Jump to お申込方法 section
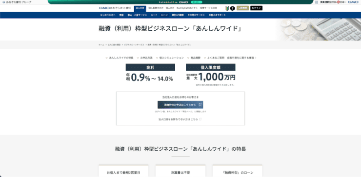Screen dimensions: 361x177 [145, 58]
